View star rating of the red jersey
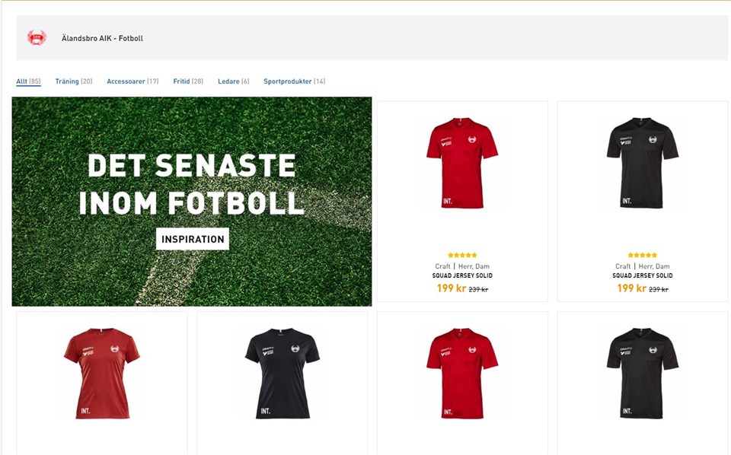Screen dimensions: 731x455 [462, 256]
